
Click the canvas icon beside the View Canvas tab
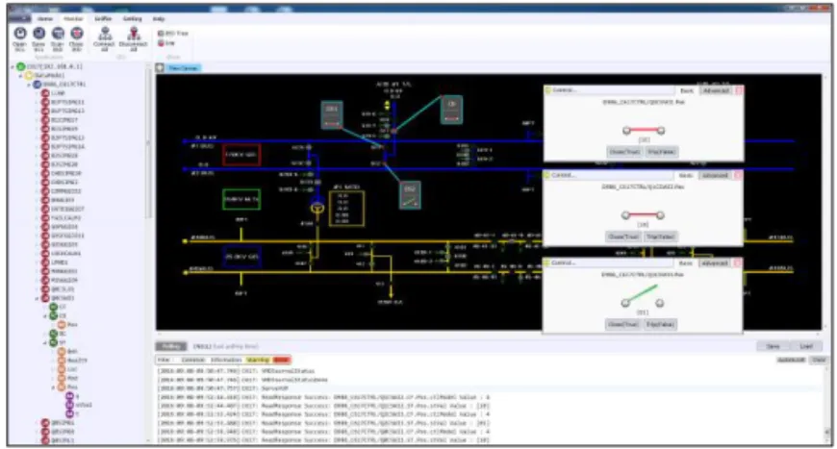coord(160,67)
